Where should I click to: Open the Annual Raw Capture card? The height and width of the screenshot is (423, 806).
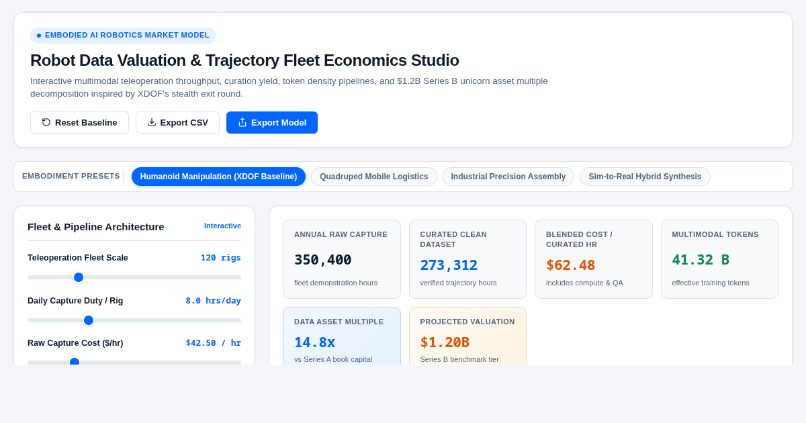[x=342, y=259]
